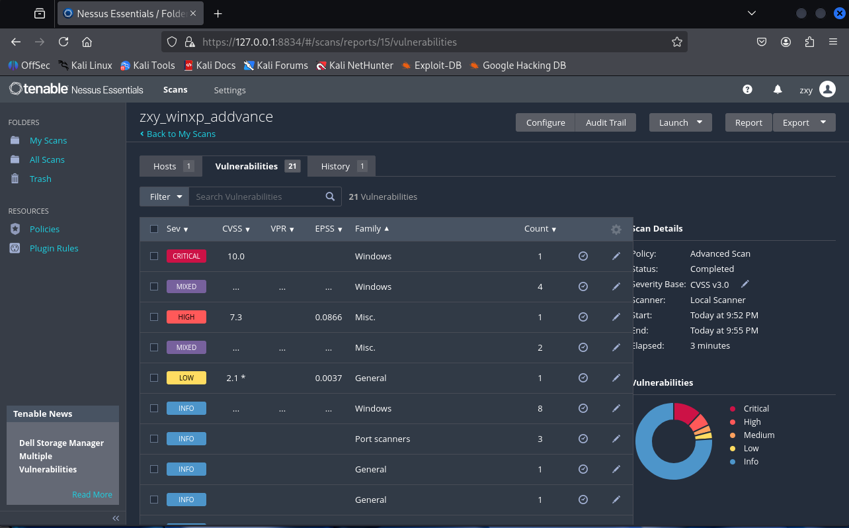Screen dimensions: 849x528
Task: Sort by the Count column header
Action: pyautogui.click(x=540, y=229)
